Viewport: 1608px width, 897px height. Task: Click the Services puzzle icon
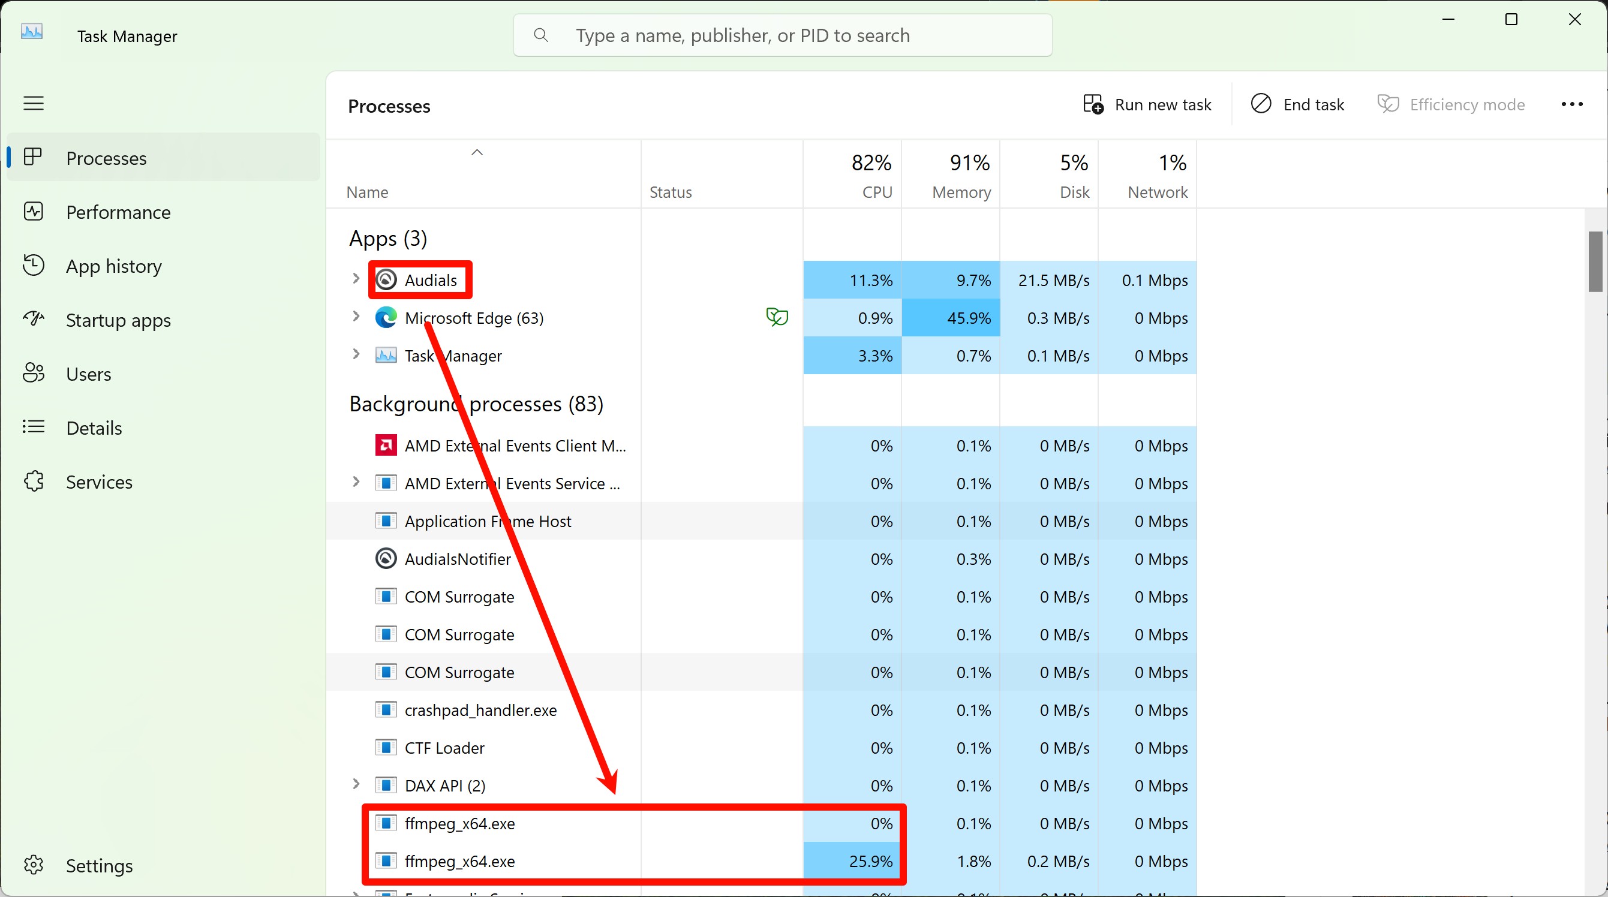33,481
